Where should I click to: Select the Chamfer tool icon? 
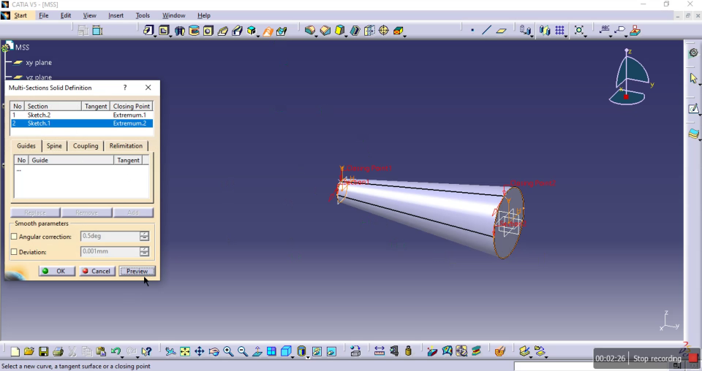pos(325,31)
